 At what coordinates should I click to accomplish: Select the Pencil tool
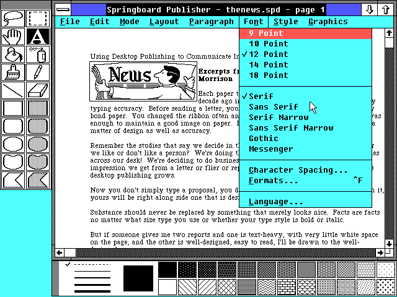coord(38,72)
